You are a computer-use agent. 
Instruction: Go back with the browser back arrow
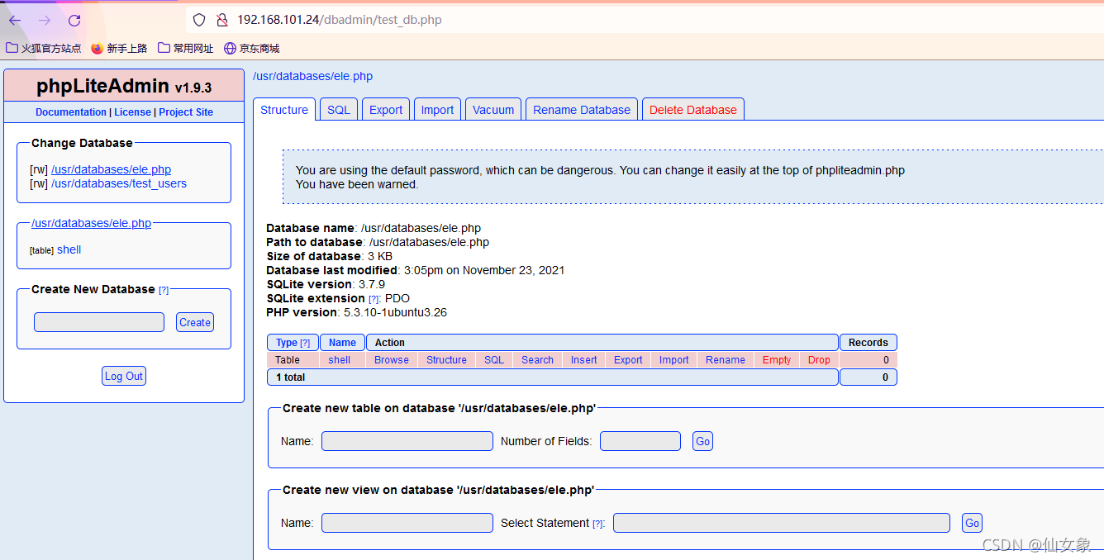[16, 20]
